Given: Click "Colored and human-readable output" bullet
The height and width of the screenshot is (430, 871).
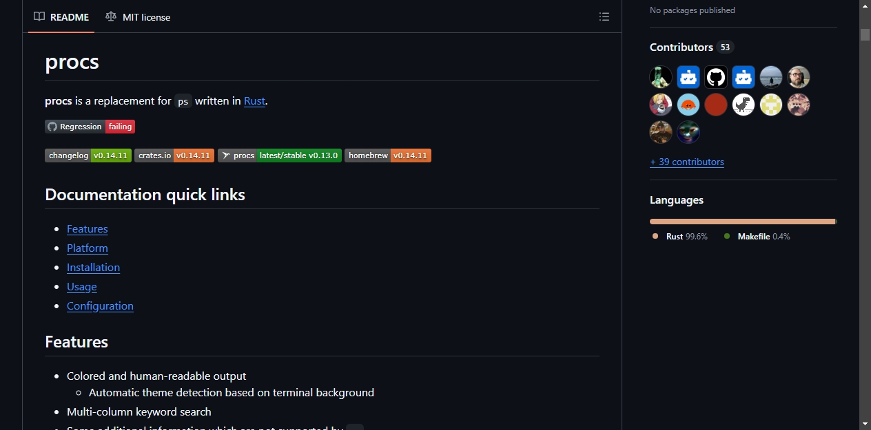Looking at the screenshot, I should tap(156, 376).
